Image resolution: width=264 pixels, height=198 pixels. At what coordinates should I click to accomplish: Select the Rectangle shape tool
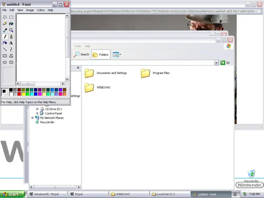click(x=5, y=56)
